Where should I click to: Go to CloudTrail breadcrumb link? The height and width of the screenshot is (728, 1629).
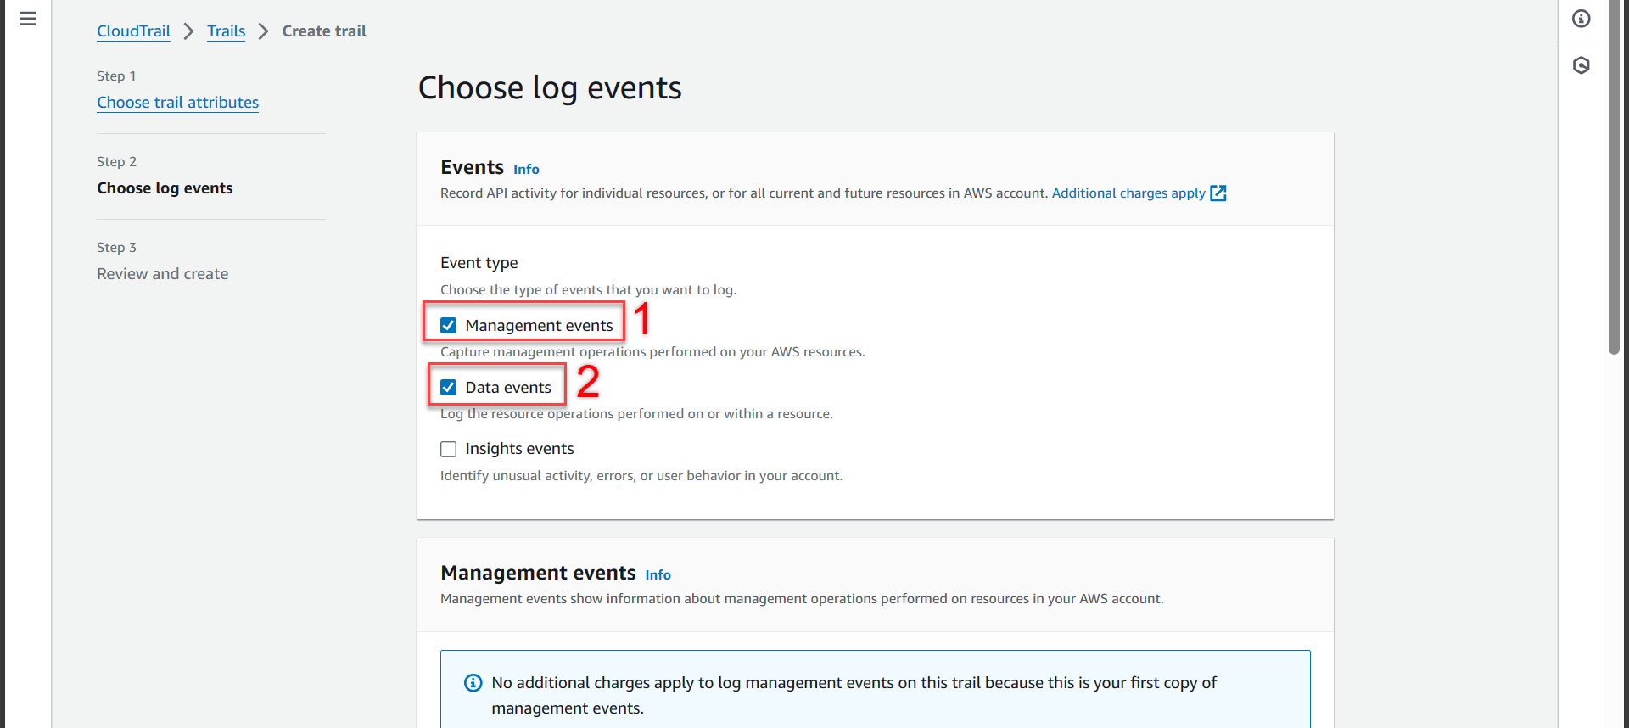133,31
